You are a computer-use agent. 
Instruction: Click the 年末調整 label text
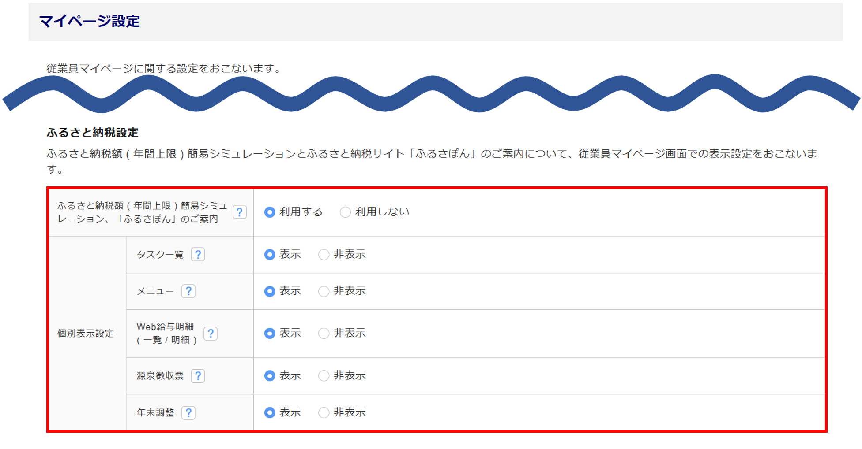coord(155,413)
